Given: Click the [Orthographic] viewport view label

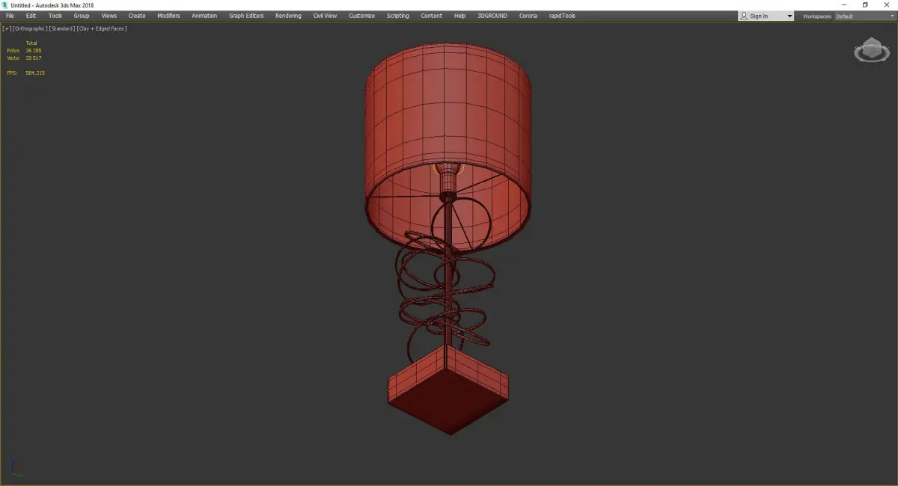Looking at the screenshot, I should [29, 28].
